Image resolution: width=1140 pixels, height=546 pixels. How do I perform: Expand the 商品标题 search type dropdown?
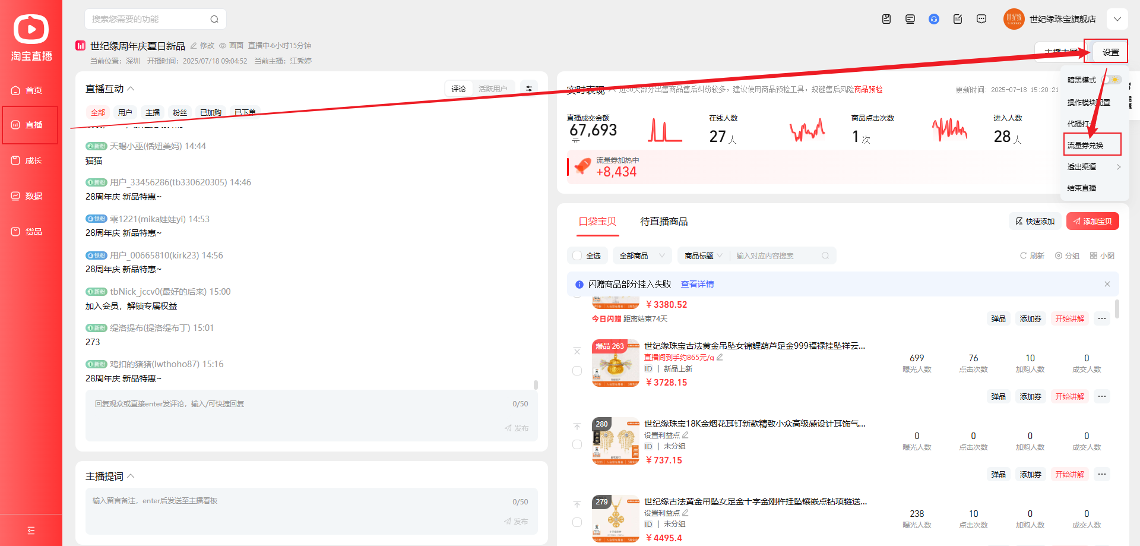[x=703, y=255]
